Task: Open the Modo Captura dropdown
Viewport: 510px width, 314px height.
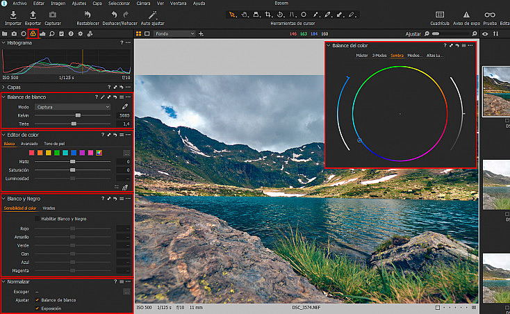Action: pos(72,107)
